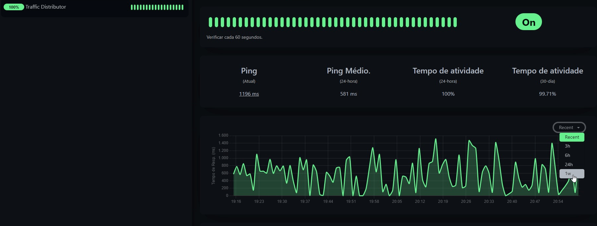
Task: Click the 581 ms average ping value
Action: pyautogui.click(x=348, y=94)
